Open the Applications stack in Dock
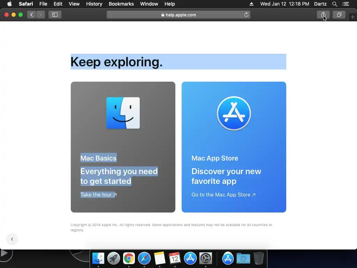357x268 pixels. tap(228, 259)
